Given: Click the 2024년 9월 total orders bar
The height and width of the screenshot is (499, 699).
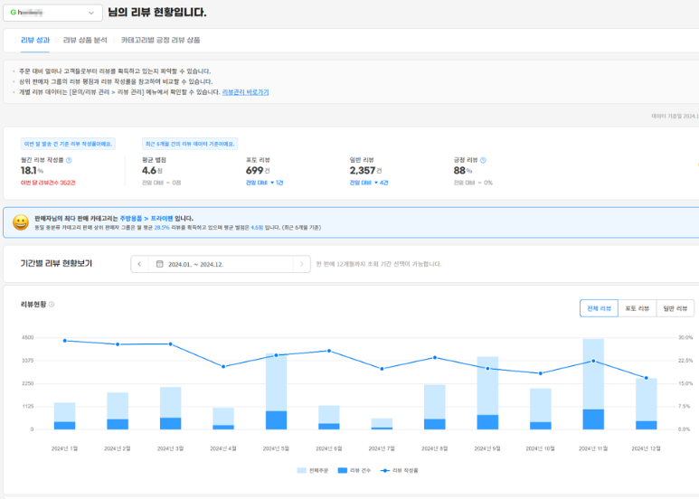Looking at the screenshot, I should (x=487, y=386).
